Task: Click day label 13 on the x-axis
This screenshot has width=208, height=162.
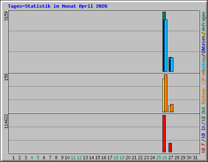Action: (x=85, y=158)
